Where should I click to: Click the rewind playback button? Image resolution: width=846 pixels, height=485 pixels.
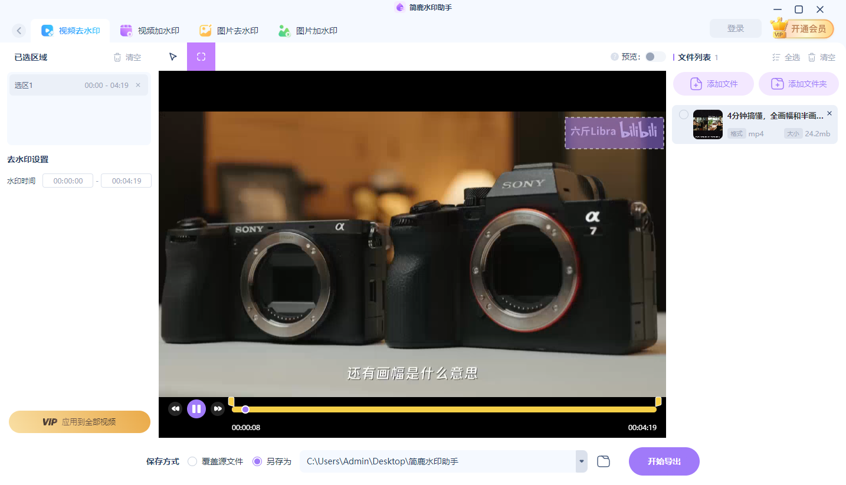coord(175,408)
